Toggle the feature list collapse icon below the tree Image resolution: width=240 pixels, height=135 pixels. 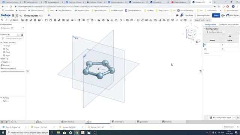coord(28,71)
